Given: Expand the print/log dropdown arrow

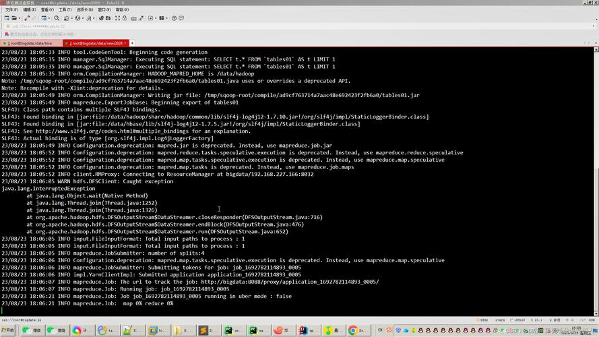Looking at the screenshot, I should [x=71, y=18].
